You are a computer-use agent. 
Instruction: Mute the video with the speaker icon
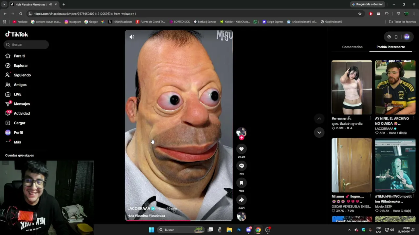click(x=132, y=37)
